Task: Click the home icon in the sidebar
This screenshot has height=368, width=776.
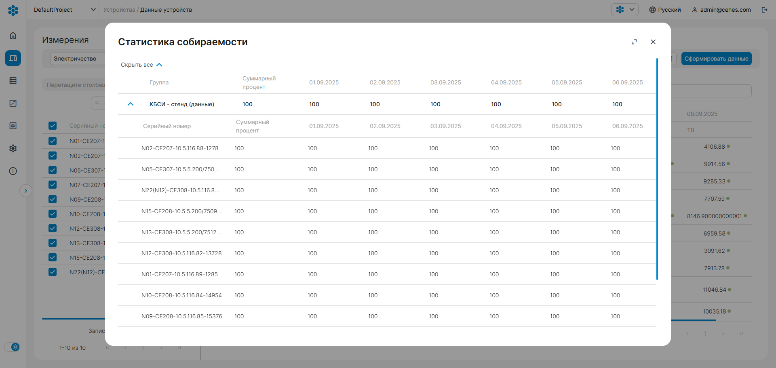Action: (x=13, y=36)
